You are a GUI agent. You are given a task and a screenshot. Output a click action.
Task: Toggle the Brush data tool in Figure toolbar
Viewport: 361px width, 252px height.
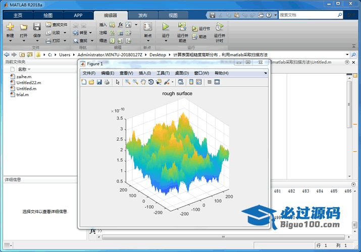coord(167,82)
